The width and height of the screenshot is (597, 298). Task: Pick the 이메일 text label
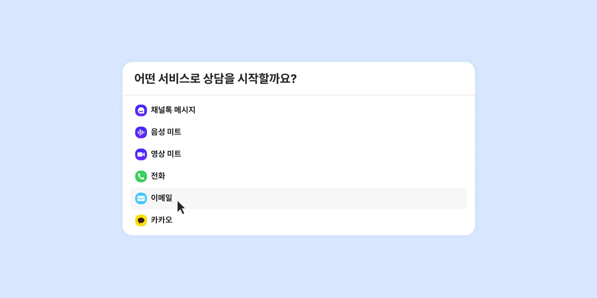pos(161,198)
